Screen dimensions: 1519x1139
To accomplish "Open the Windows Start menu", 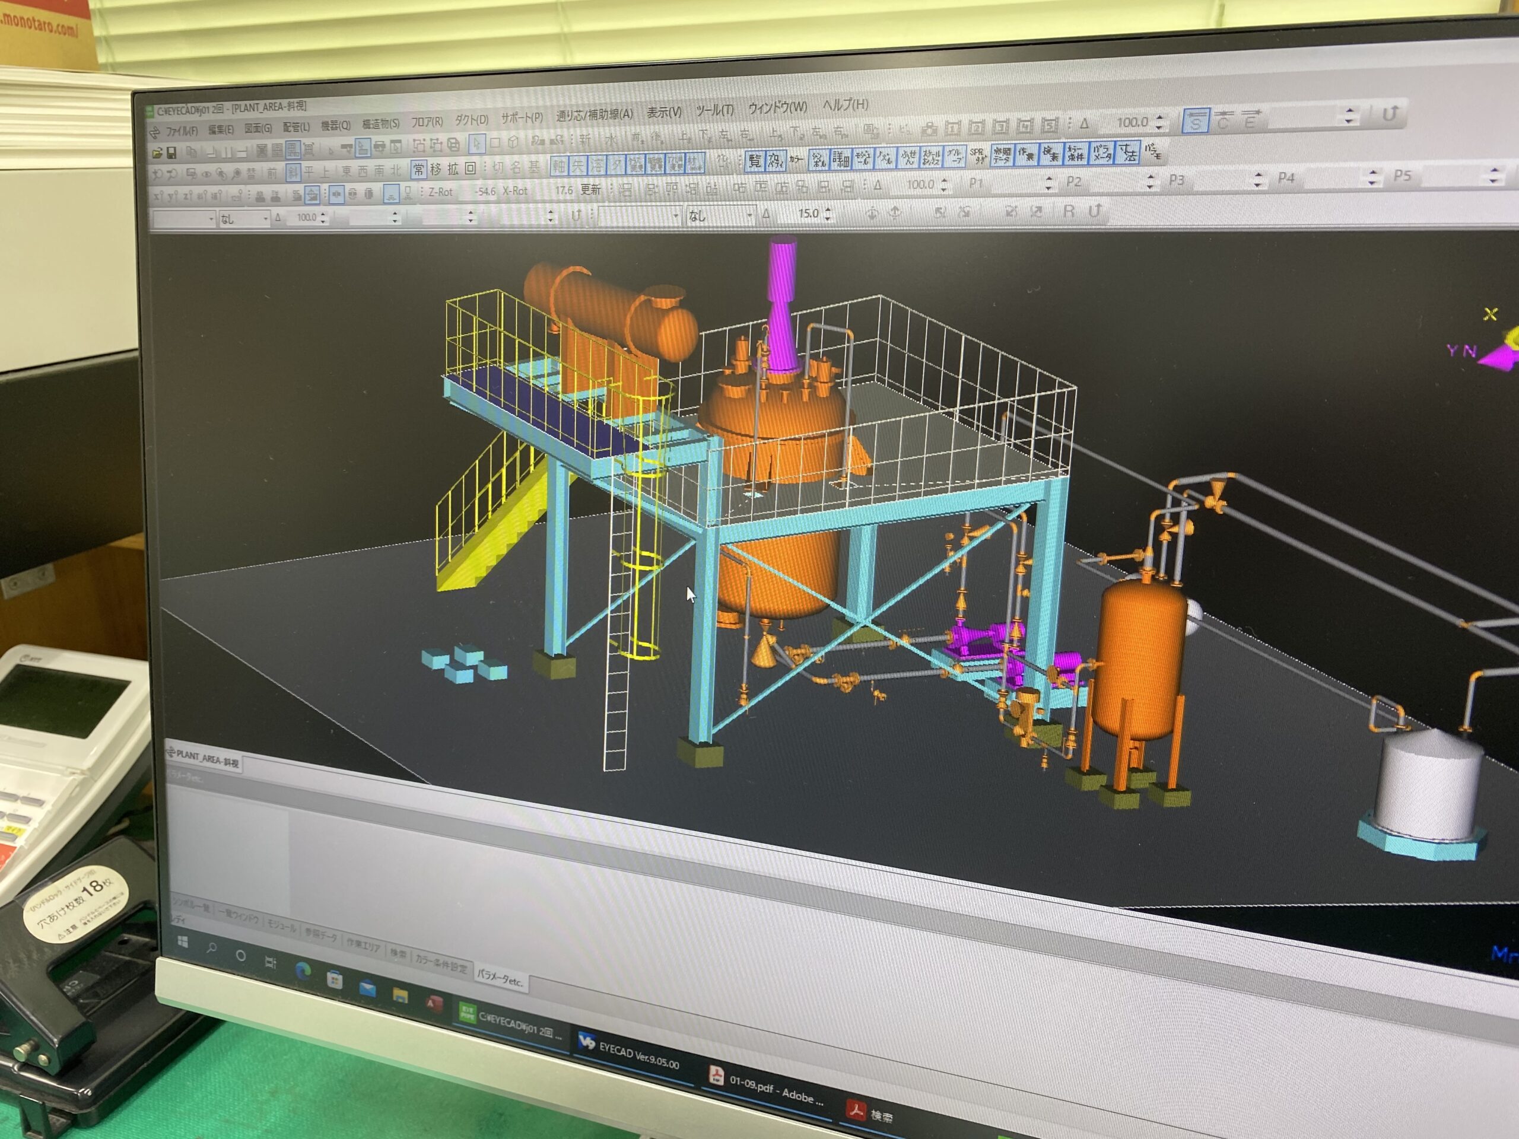I will tap(183, 943).
